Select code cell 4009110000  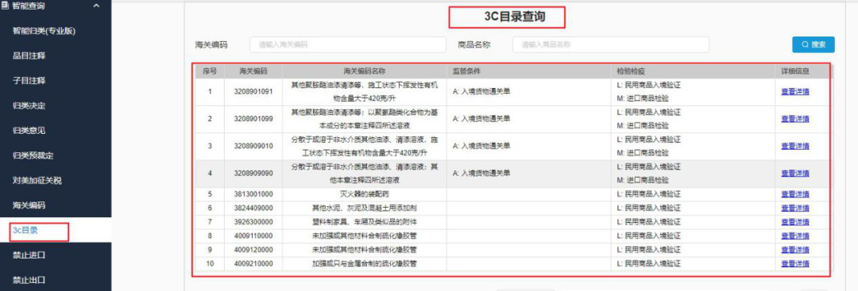[x=253, y=236]
